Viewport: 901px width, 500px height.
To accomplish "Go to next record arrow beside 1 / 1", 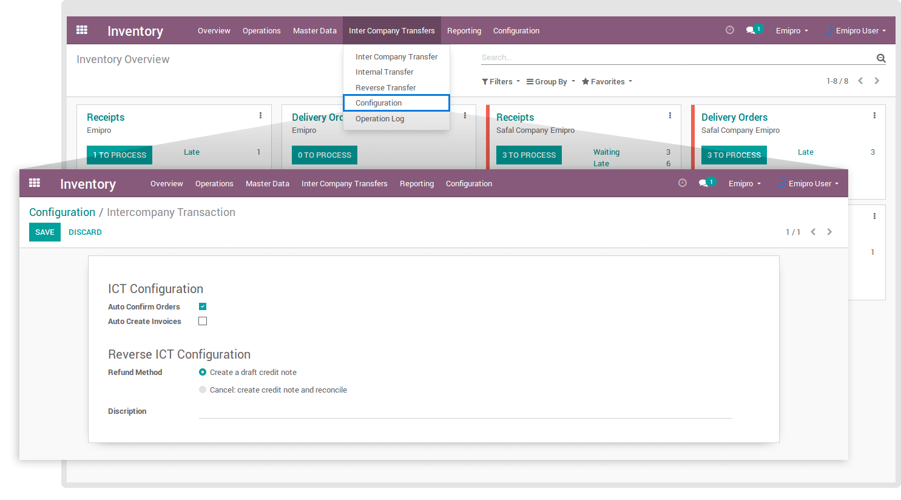I will [x=829, y=232].
